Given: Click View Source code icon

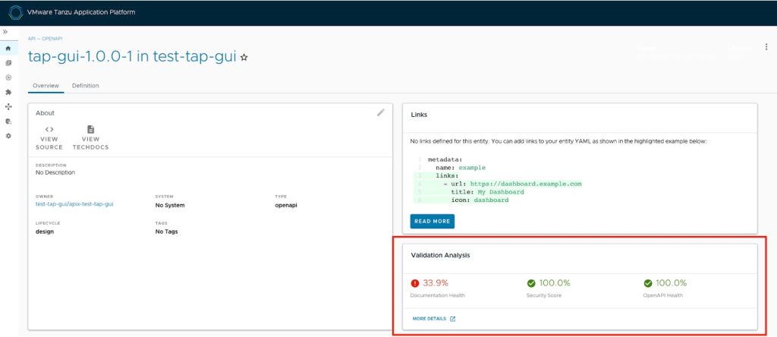Looking at the screenshot, I should pyautogui.click(x=49, y=129).
